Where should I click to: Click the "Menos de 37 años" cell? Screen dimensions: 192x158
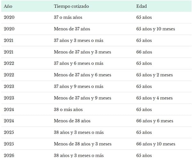(72, 29)
